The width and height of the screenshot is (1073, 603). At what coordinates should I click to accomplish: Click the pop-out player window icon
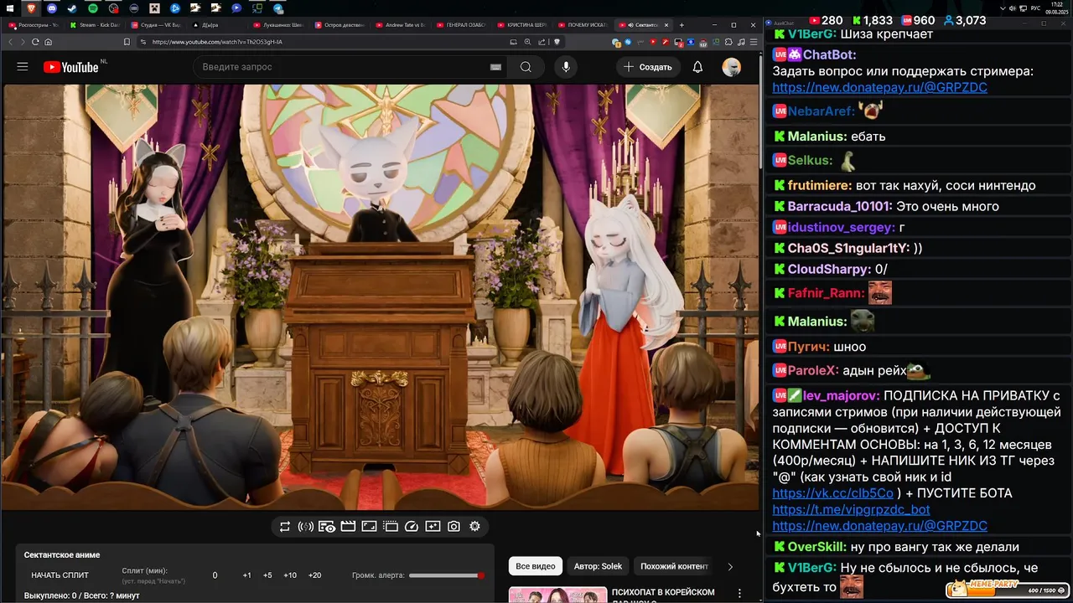(391, 527)
